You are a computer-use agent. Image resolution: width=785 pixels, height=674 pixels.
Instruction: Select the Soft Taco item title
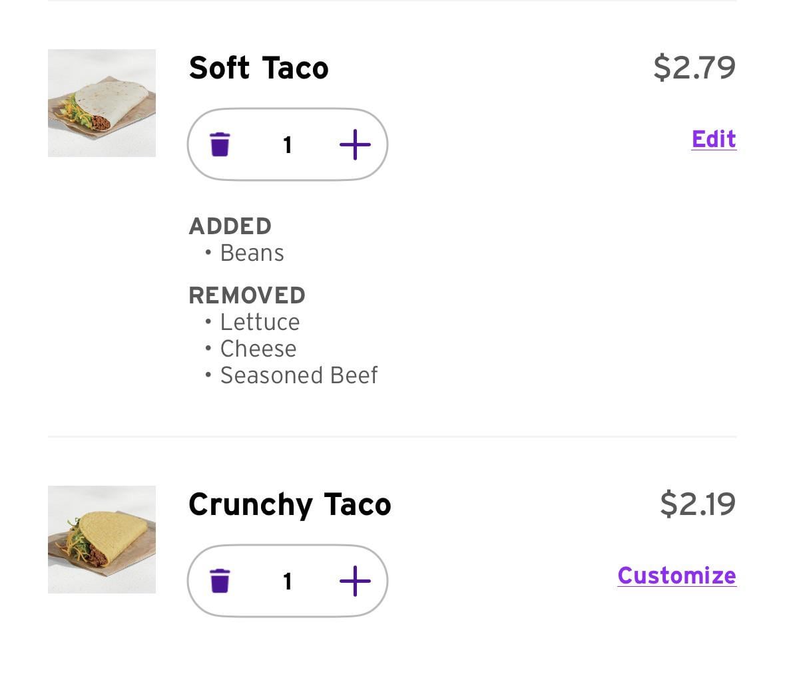coord(258,68)
